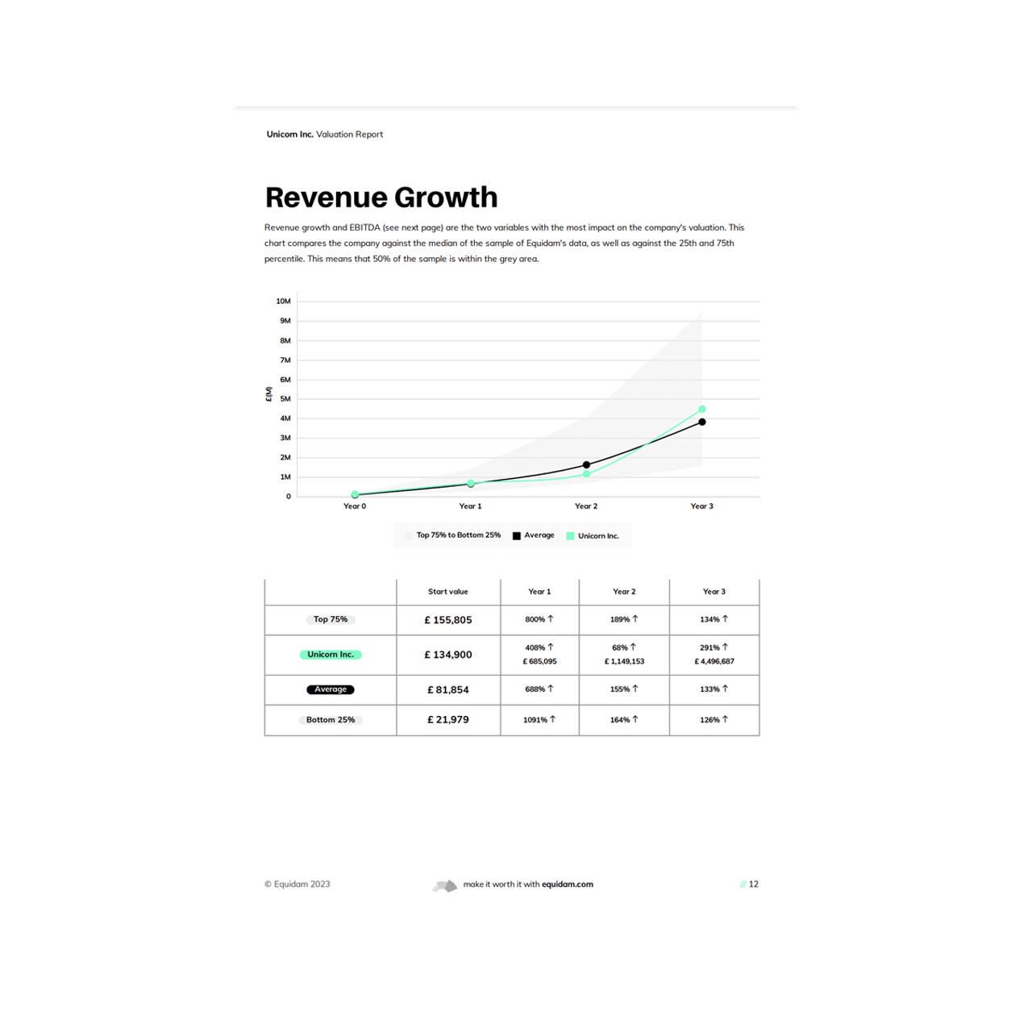Screen dimensions: 1032x1032
Task: Click the 'Bottom 25%' row label
Action: [x=331, y=720]
